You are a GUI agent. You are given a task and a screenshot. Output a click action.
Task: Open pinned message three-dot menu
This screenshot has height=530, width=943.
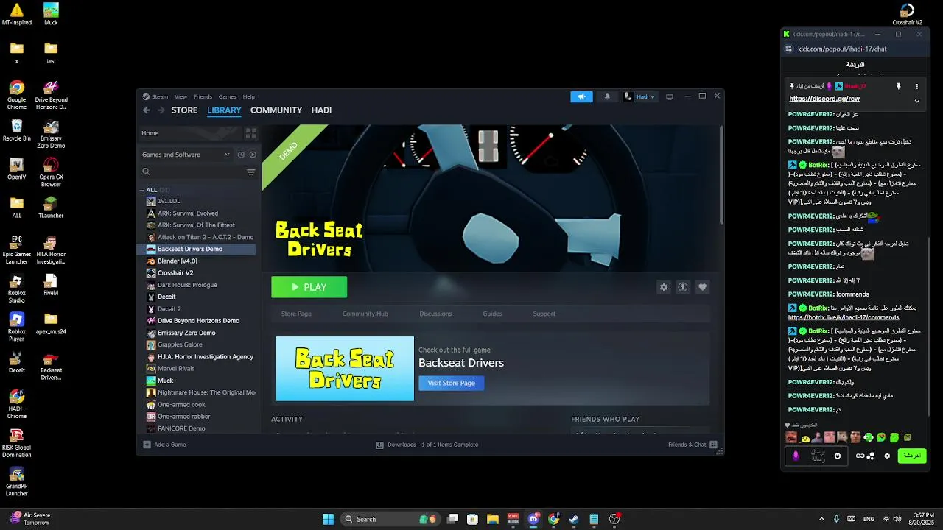pos(917,86)
